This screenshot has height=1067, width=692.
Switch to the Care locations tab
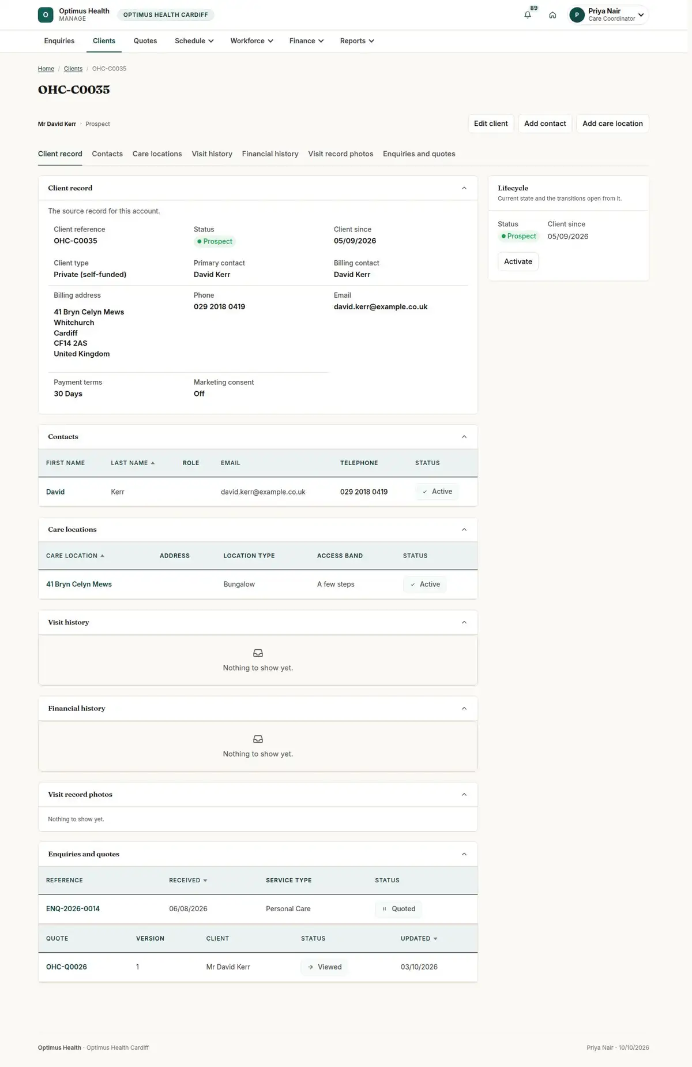tap(157, 154)
